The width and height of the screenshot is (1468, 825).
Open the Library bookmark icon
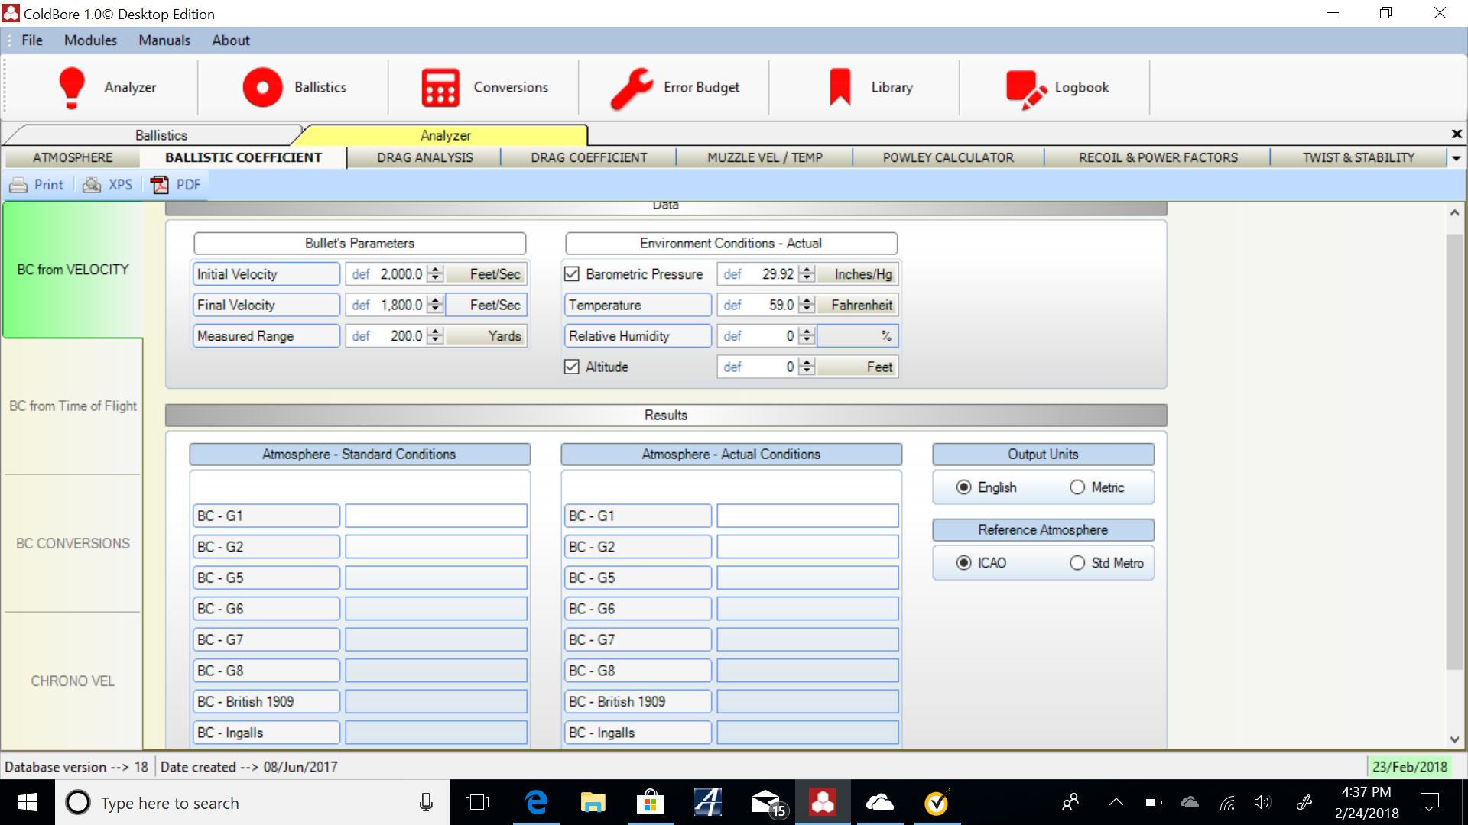[x=840, y=87]
